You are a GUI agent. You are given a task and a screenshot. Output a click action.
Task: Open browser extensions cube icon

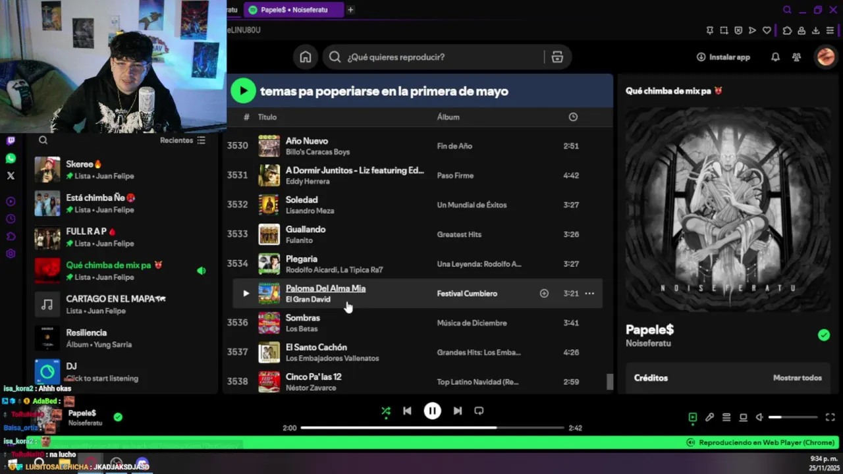[x=787, y=30]
